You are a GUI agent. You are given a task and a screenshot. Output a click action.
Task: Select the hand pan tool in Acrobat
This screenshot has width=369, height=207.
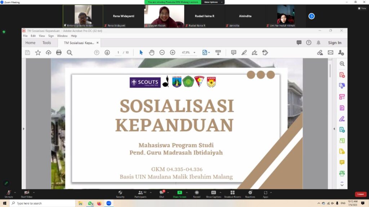click(x=152, y=52)
